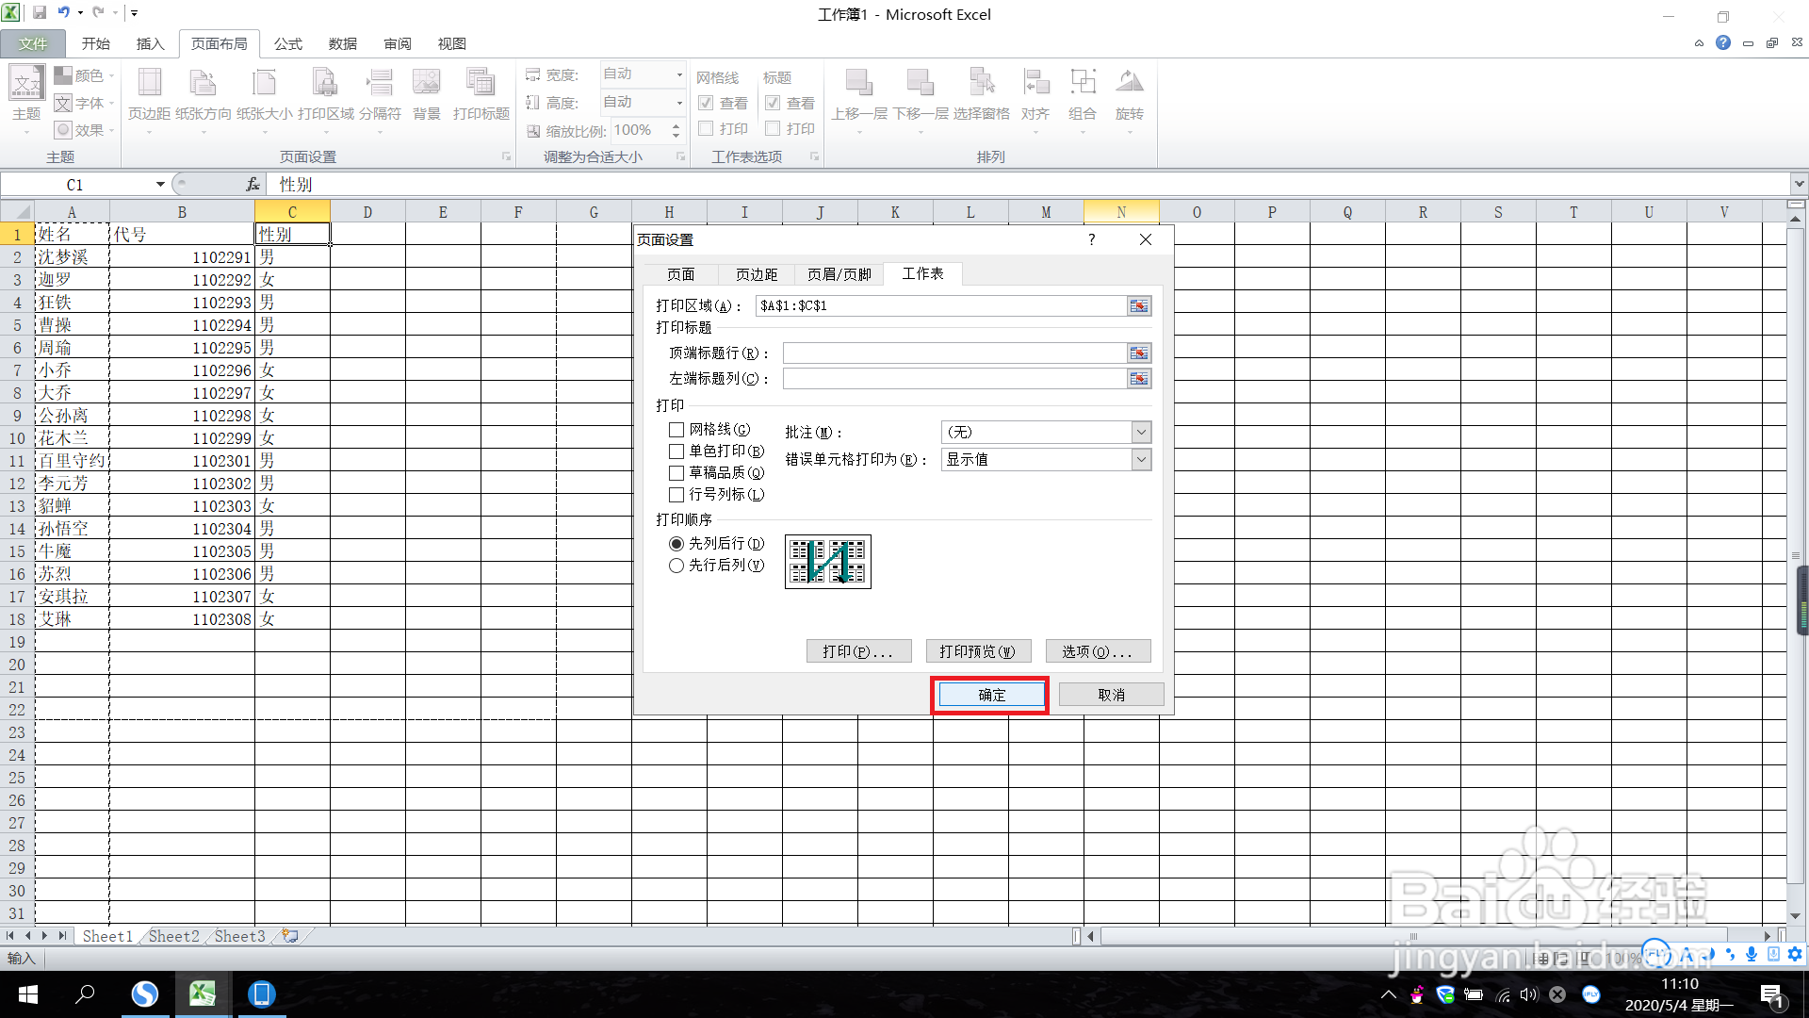Viewport: 1809px width, 1018px height.
Task: Check the 单色打印 option
Action: coord(676,451)
